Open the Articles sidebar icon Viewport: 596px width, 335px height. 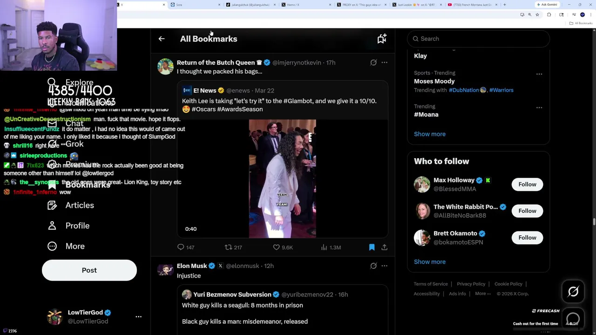(x=52, y=205)
